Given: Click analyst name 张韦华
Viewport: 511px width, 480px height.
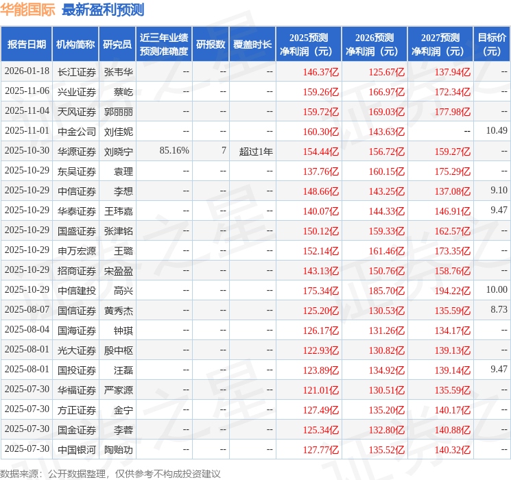Looking at the screenshot, I should point(119,72).
